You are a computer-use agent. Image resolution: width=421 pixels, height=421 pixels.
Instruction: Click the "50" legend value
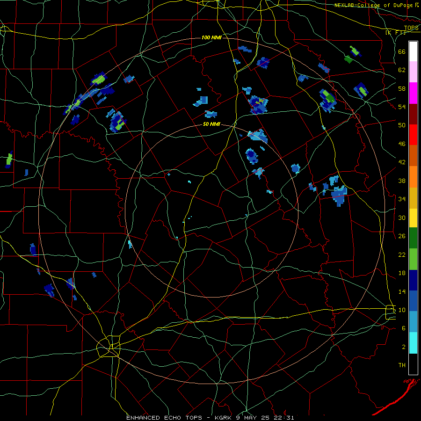point(402,125)
